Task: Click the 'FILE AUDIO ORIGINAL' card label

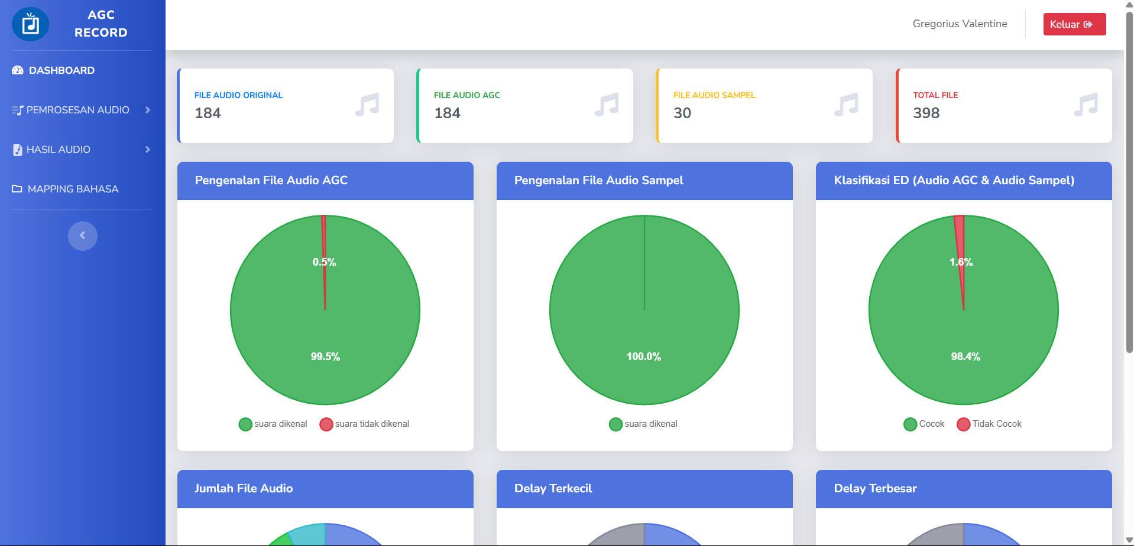Action: pos(238,95)
